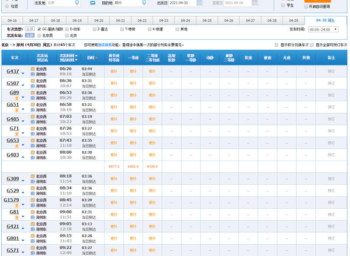Enable the D-动车 train type checkbox
Image resolution: width=350 pixels, height=256 pixels.
(67, 29)
